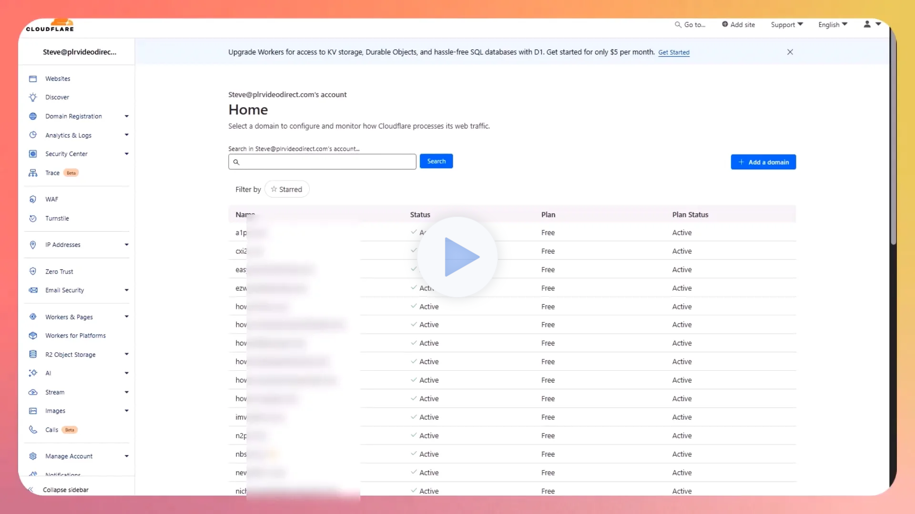Image resolution: width=915 pixels, height=514 pixels.
Task: Click Collapse sidebar
Action: click(x=65, y=490)
